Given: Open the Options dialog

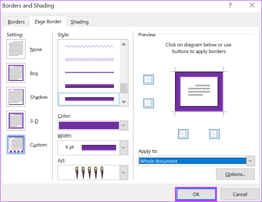Looking at the screenshot, I should click(235, 174).
